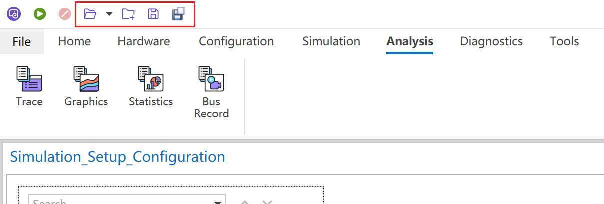Screen dimensions: 604x204
Task: Launch the Graphics analysis window
Action: tap(86, 86)
